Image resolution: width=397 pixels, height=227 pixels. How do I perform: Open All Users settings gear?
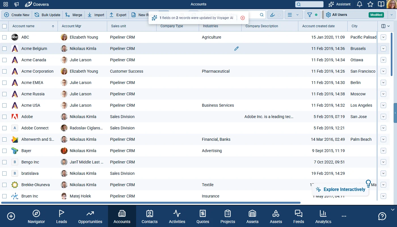[328, 15]
